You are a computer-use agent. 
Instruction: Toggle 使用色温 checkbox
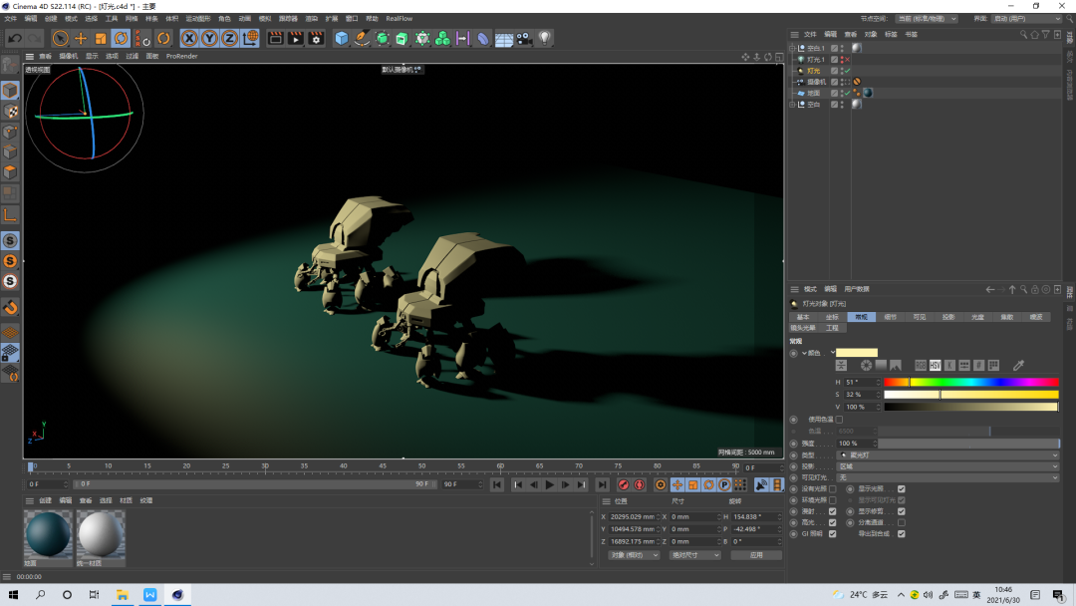click(839, 420)
